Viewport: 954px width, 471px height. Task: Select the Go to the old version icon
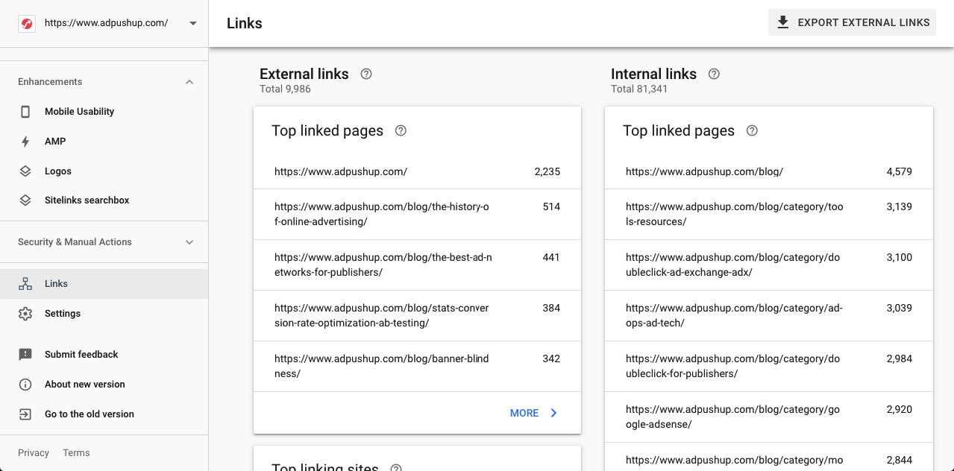[x=25, y=414]
